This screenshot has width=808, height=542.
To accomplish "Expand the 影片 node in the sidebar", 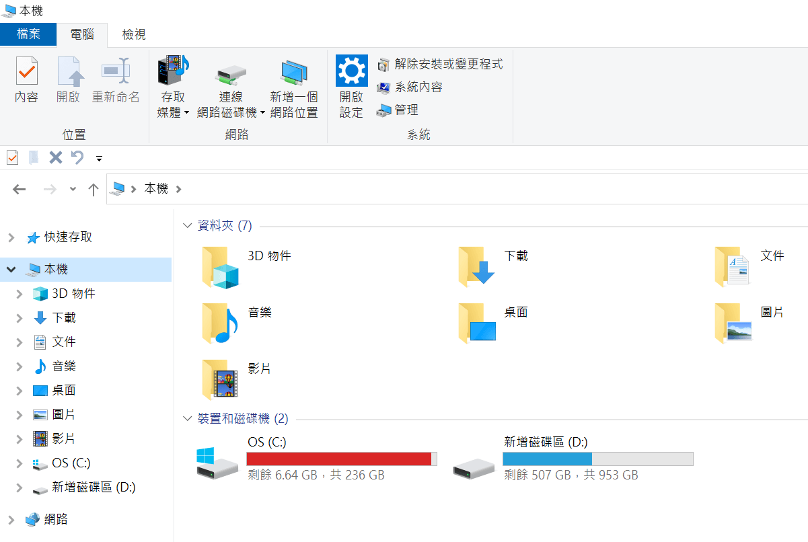I will coord(19,439).
